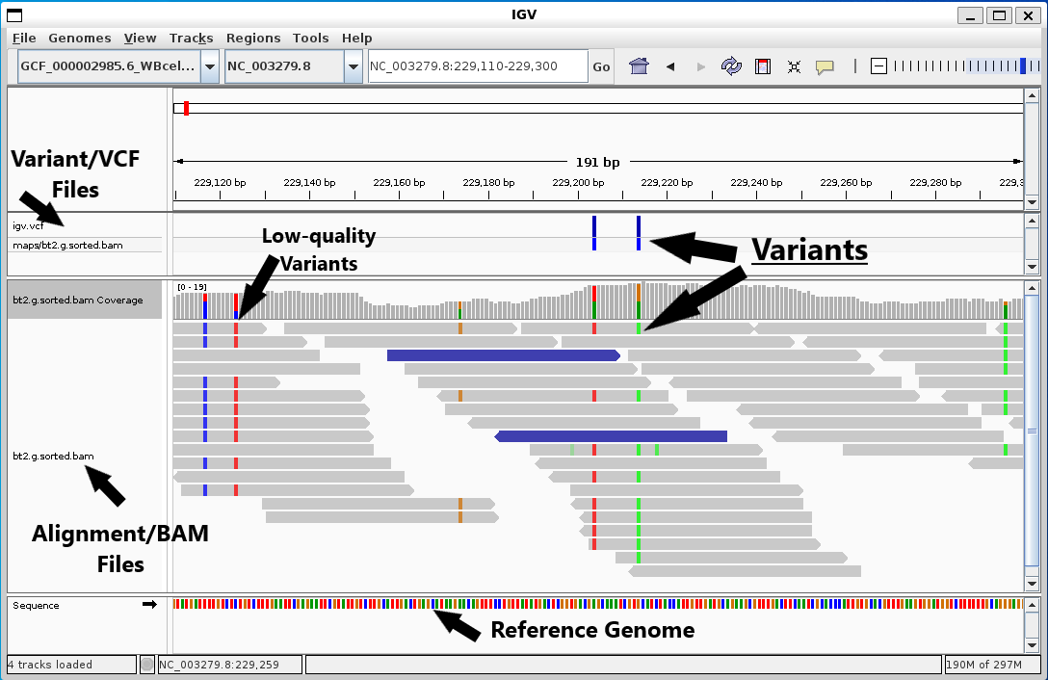The height and width of the screenshot is (680, 1048).
Task: Click the IGV window icon in titlebar
Action: tap(13, 15)
